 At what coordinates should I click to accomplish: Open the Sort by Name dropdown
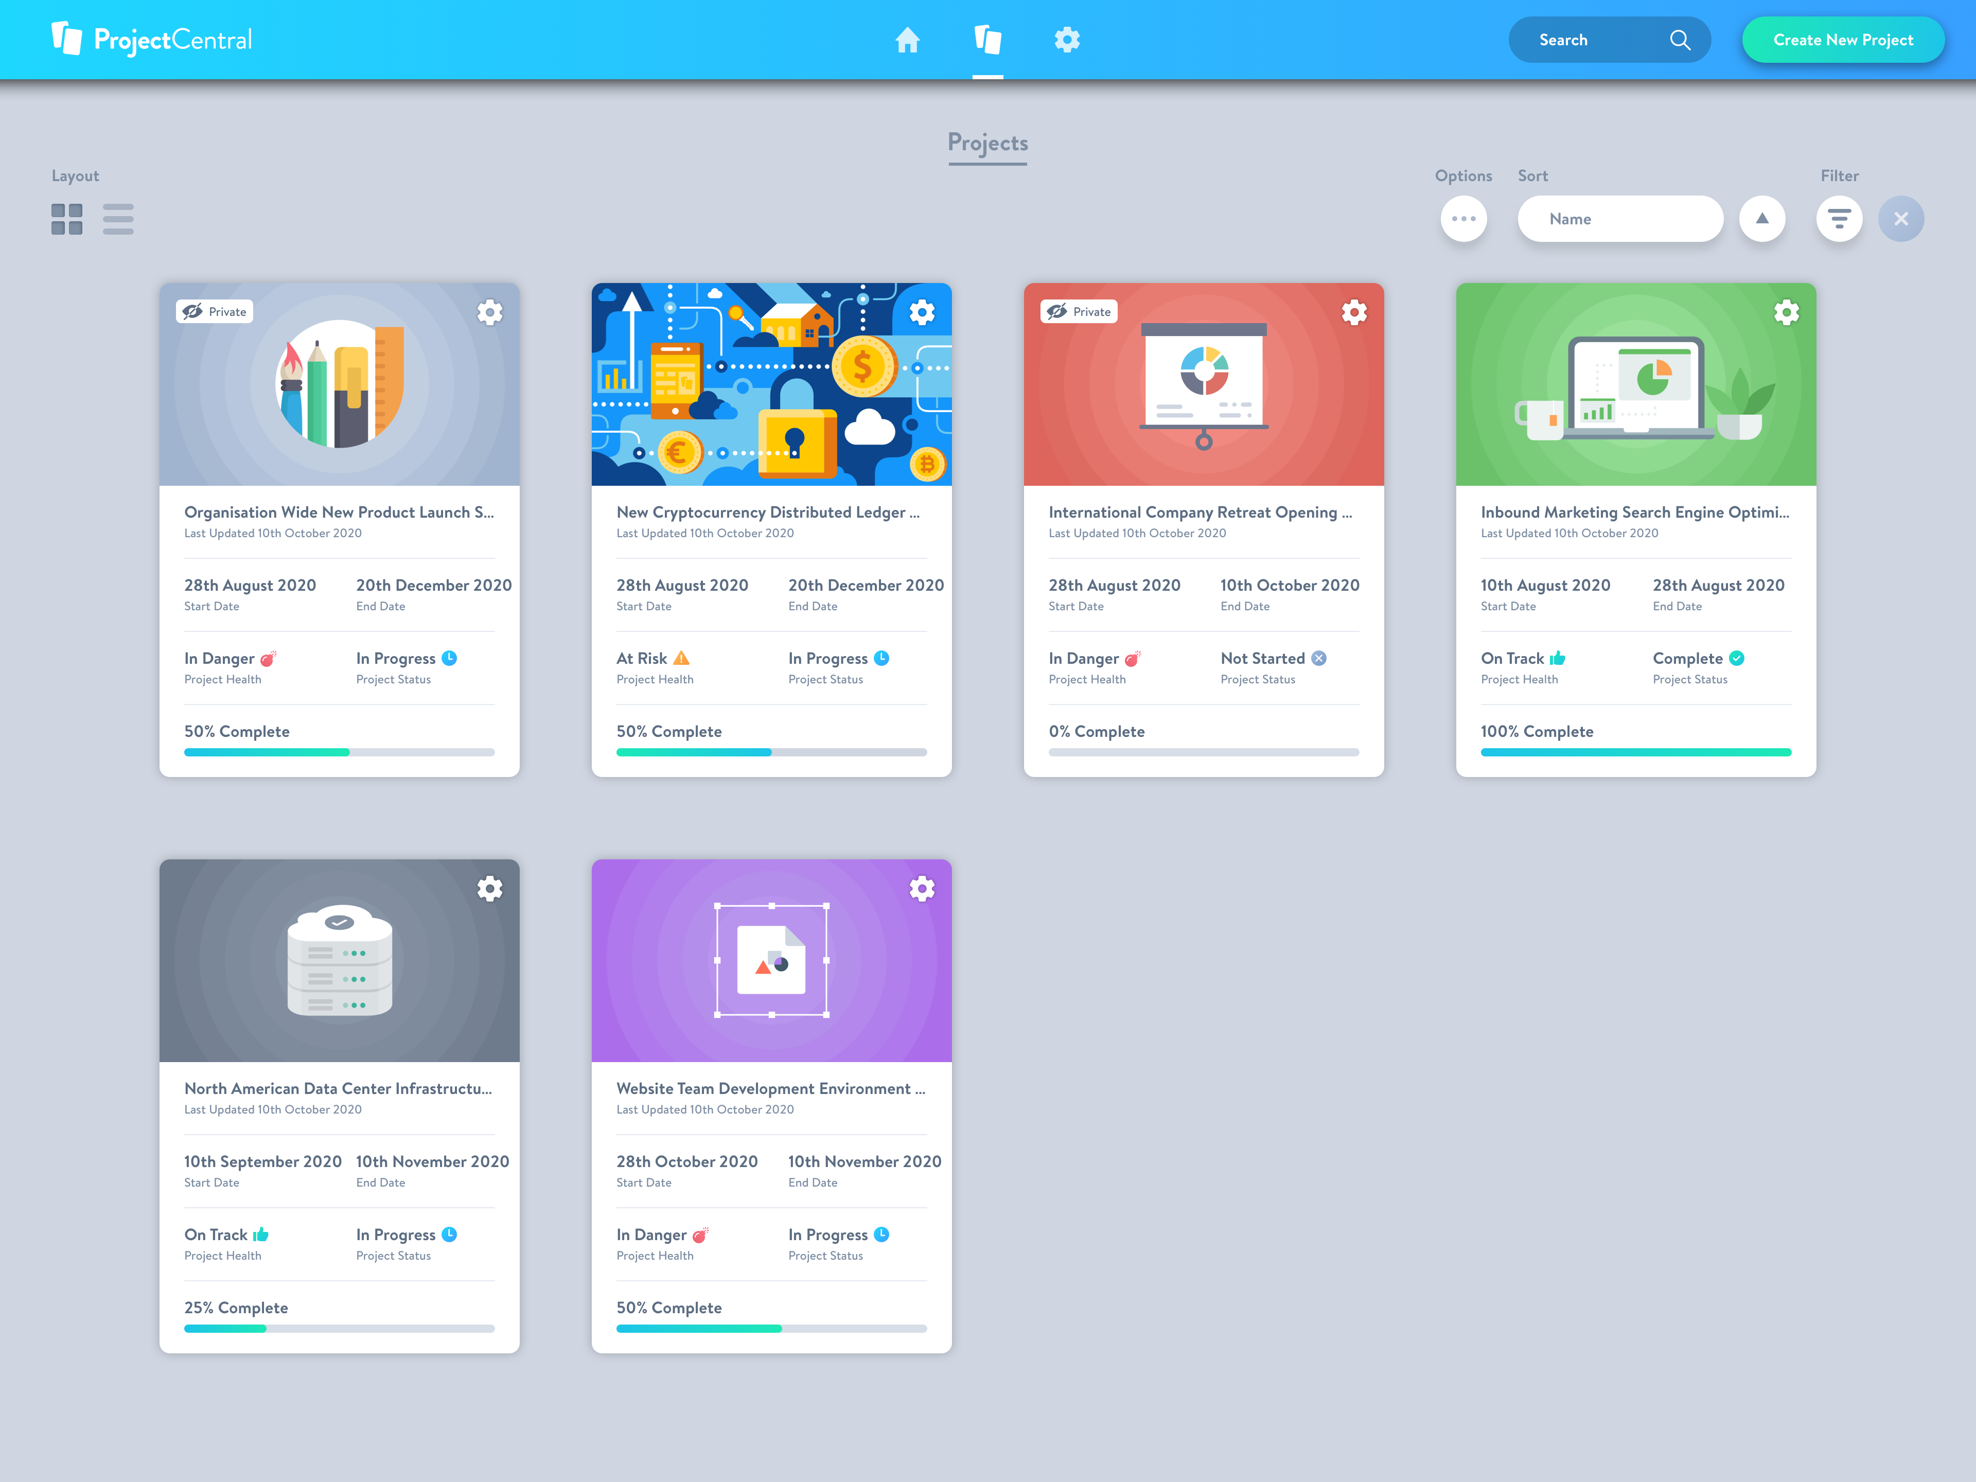coord(1619,219)
